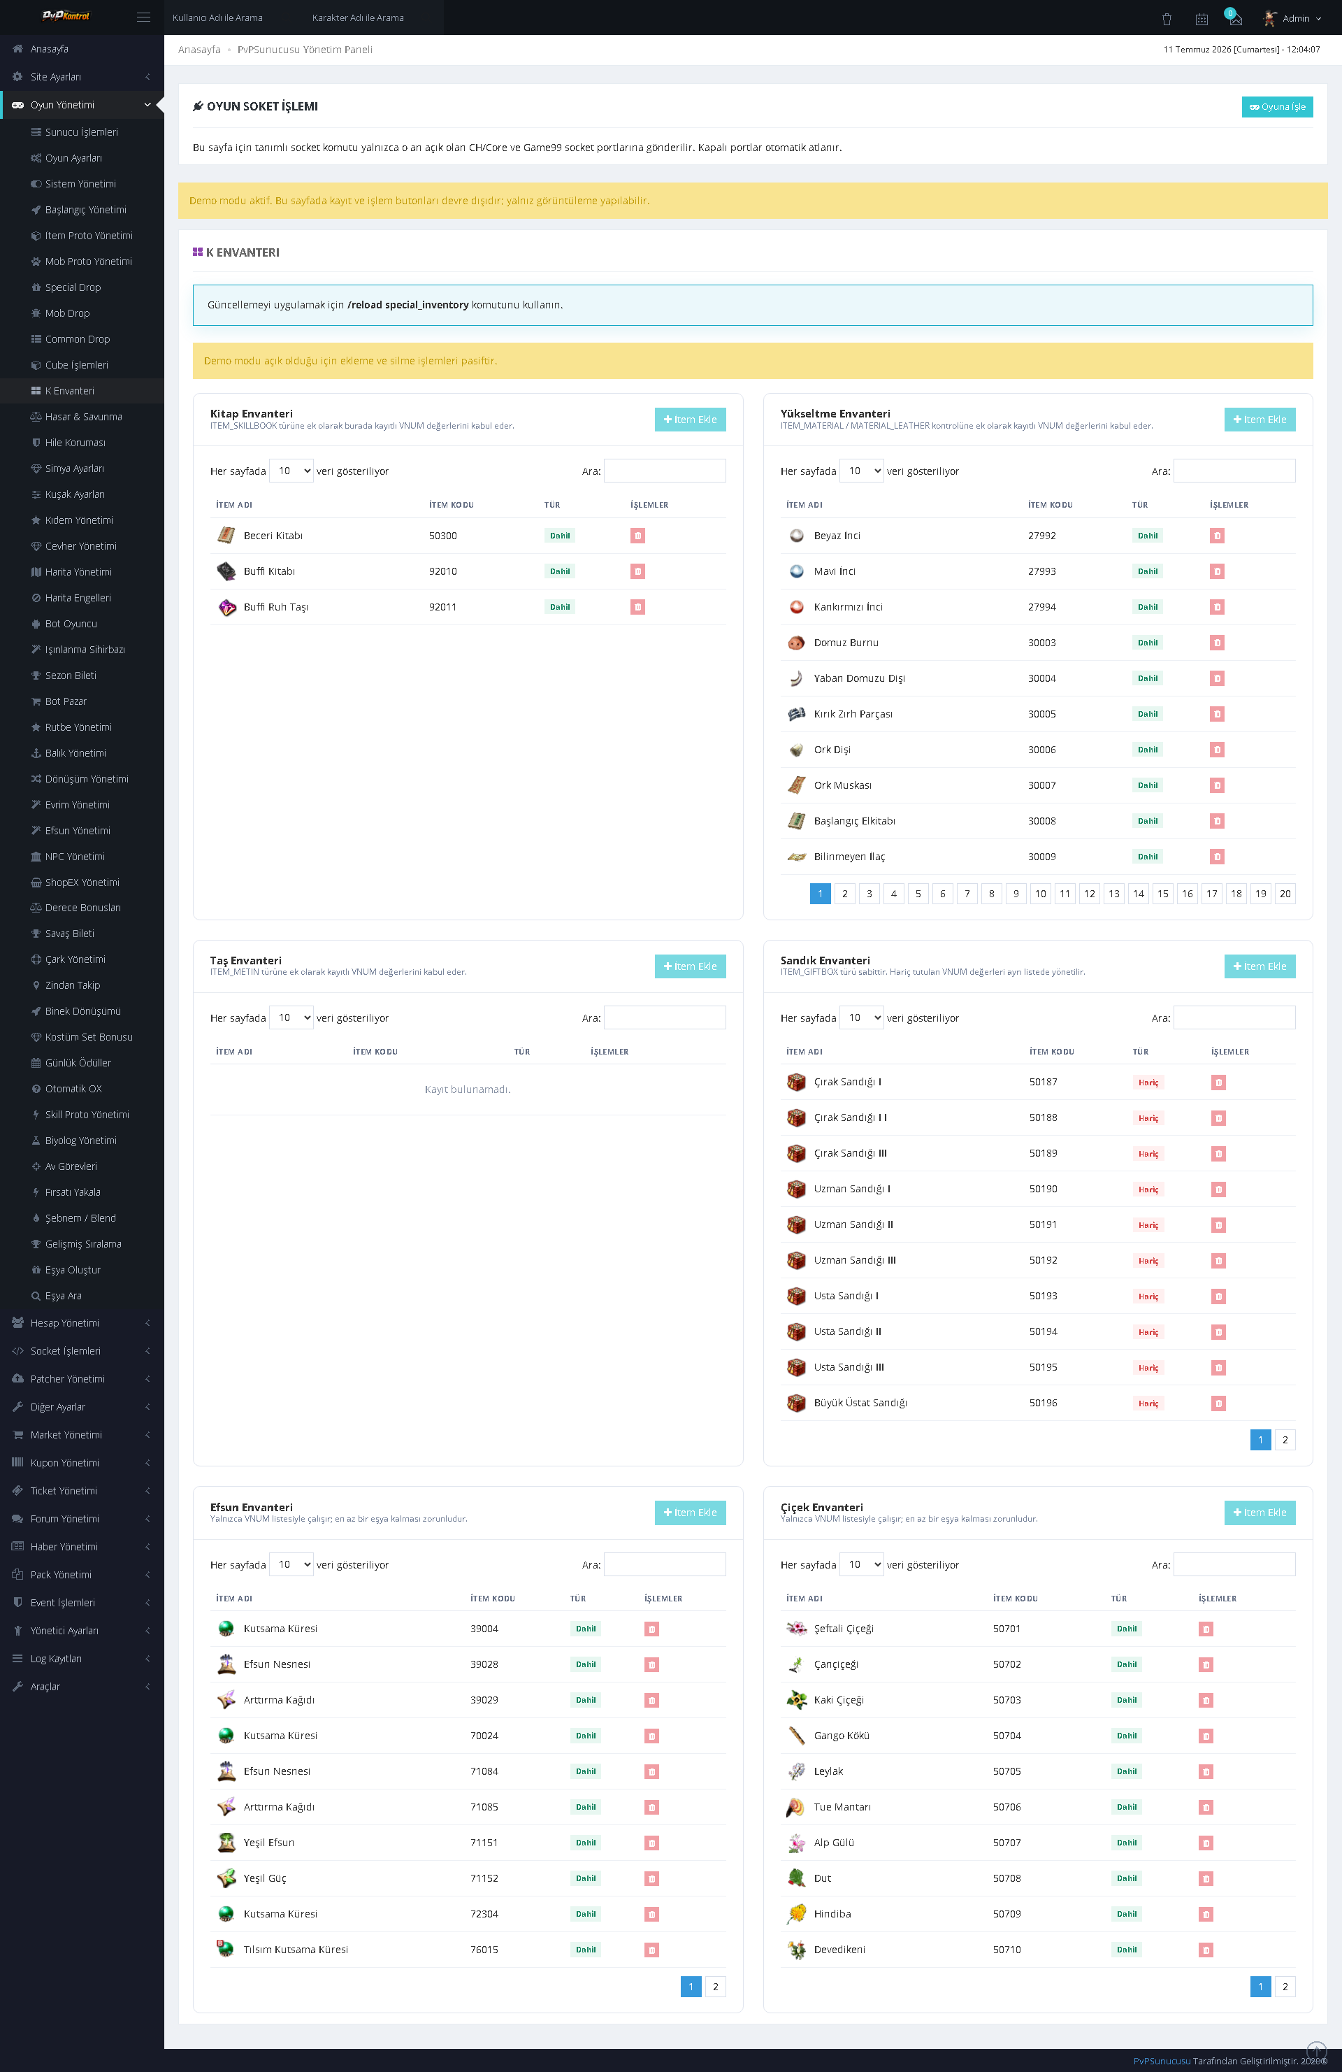
Task: Click the Mavi İnci item icon
Action: point(796,571)
